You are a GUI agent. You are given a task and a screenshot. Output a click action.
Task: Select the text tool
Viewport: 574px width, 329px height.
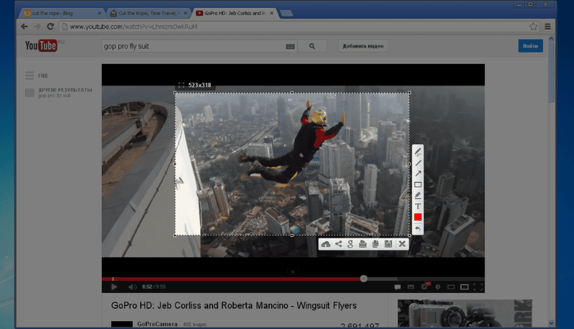pos(418,206)
